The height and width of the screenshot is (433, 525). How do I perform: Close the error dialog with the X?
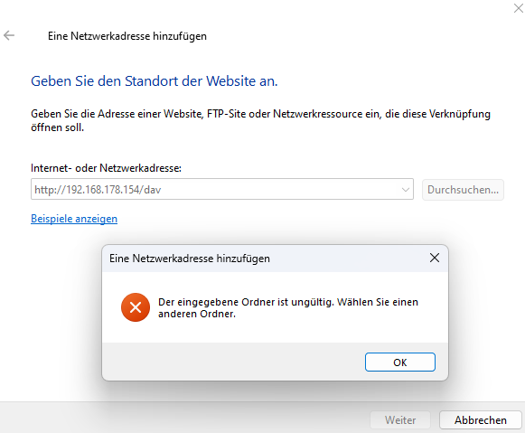pyautogui.click(x=435, y=258)
